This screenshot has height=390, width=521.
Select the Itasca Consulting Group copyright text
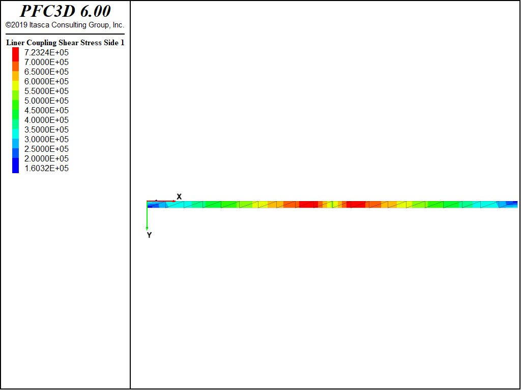65,25
